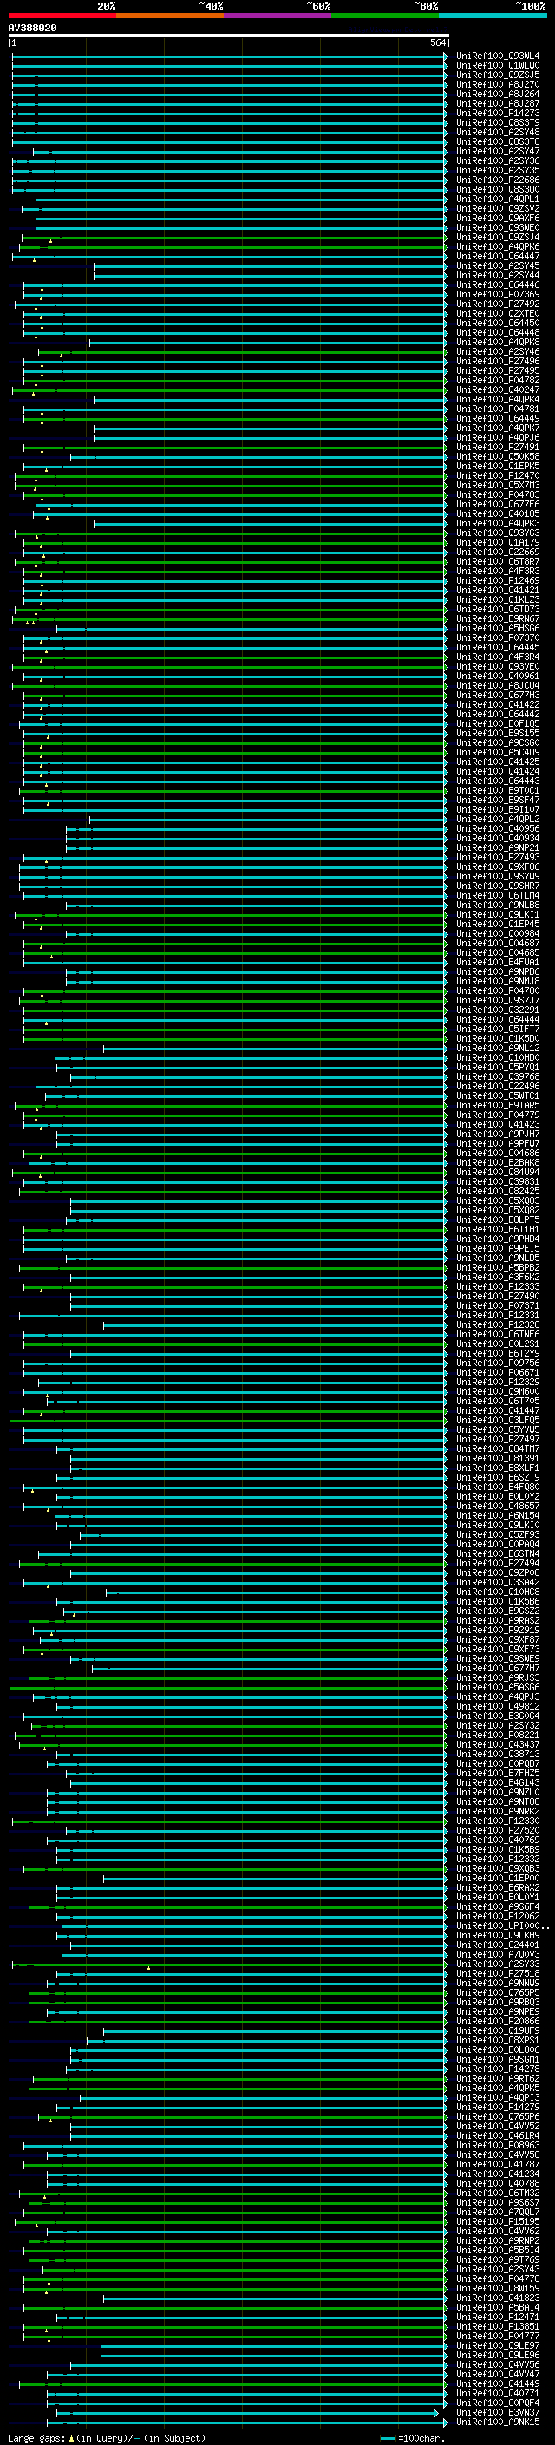Select hit label UniRef100_P04779

point(497,1115)
